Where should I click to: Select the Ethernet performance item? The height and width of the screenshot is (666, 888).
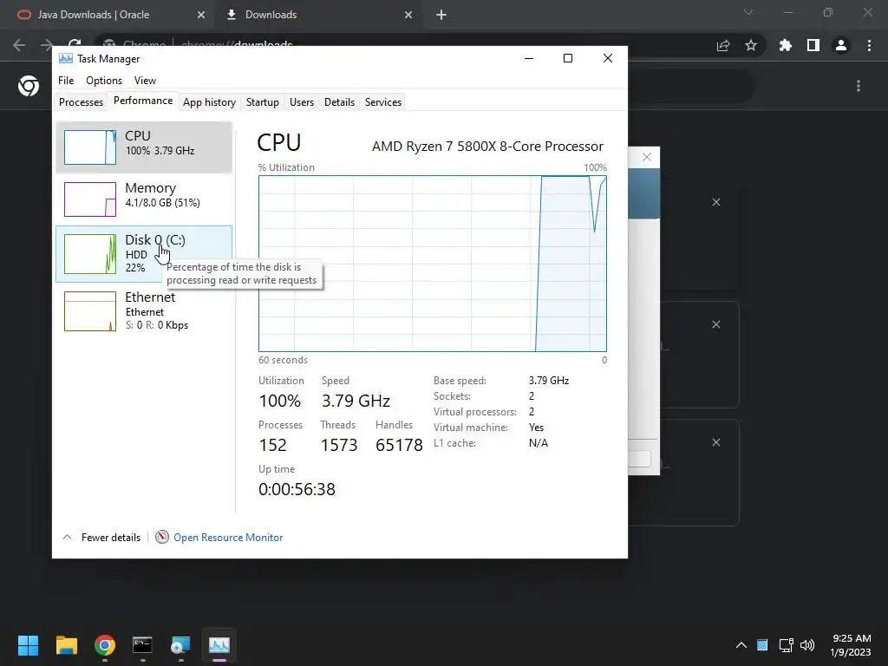pyautogui.click(x=144, y=311)
